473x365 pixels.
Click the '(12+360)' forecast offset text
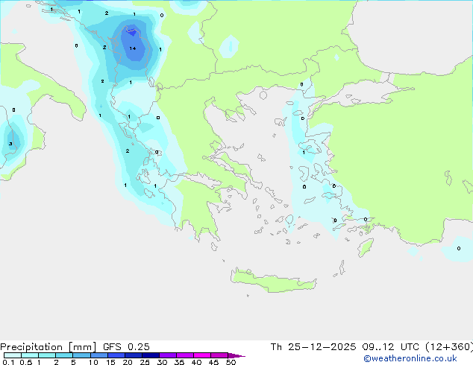[449, 347]
